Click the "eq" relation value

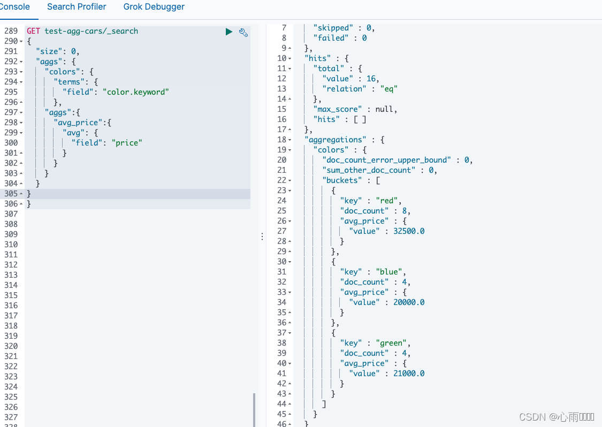pyautogui.click(x=388, y=89)
